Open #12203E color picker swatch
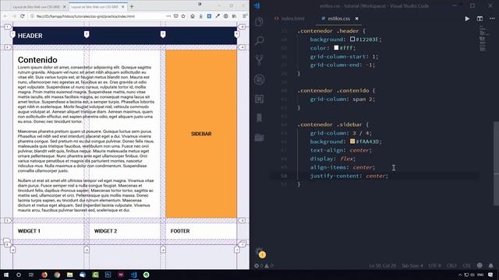The height and width of the screenshot is (280, 499). [352, 39]
